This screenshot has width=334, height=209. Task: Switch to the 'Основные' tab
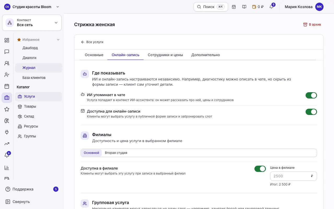[x=94, y=55]
